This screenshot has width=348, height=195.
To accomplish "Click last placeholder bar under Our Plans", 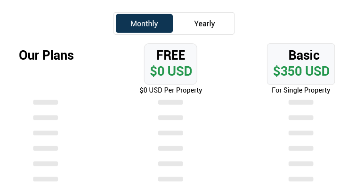I will (46, 179).
